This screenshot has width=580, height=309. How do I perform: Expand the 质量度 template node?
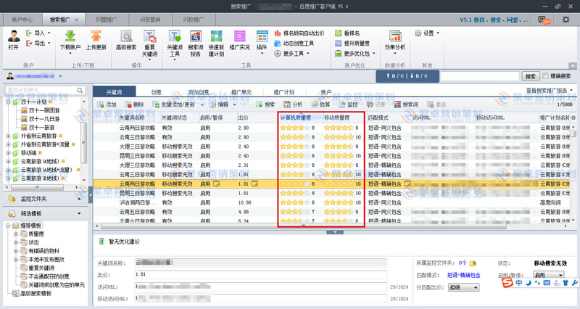[16, 234]
